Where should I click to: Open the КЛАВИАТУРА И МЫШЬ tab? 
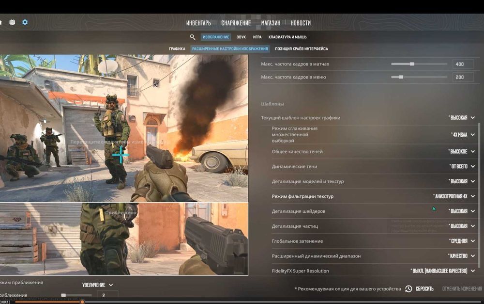coord(287,37)
